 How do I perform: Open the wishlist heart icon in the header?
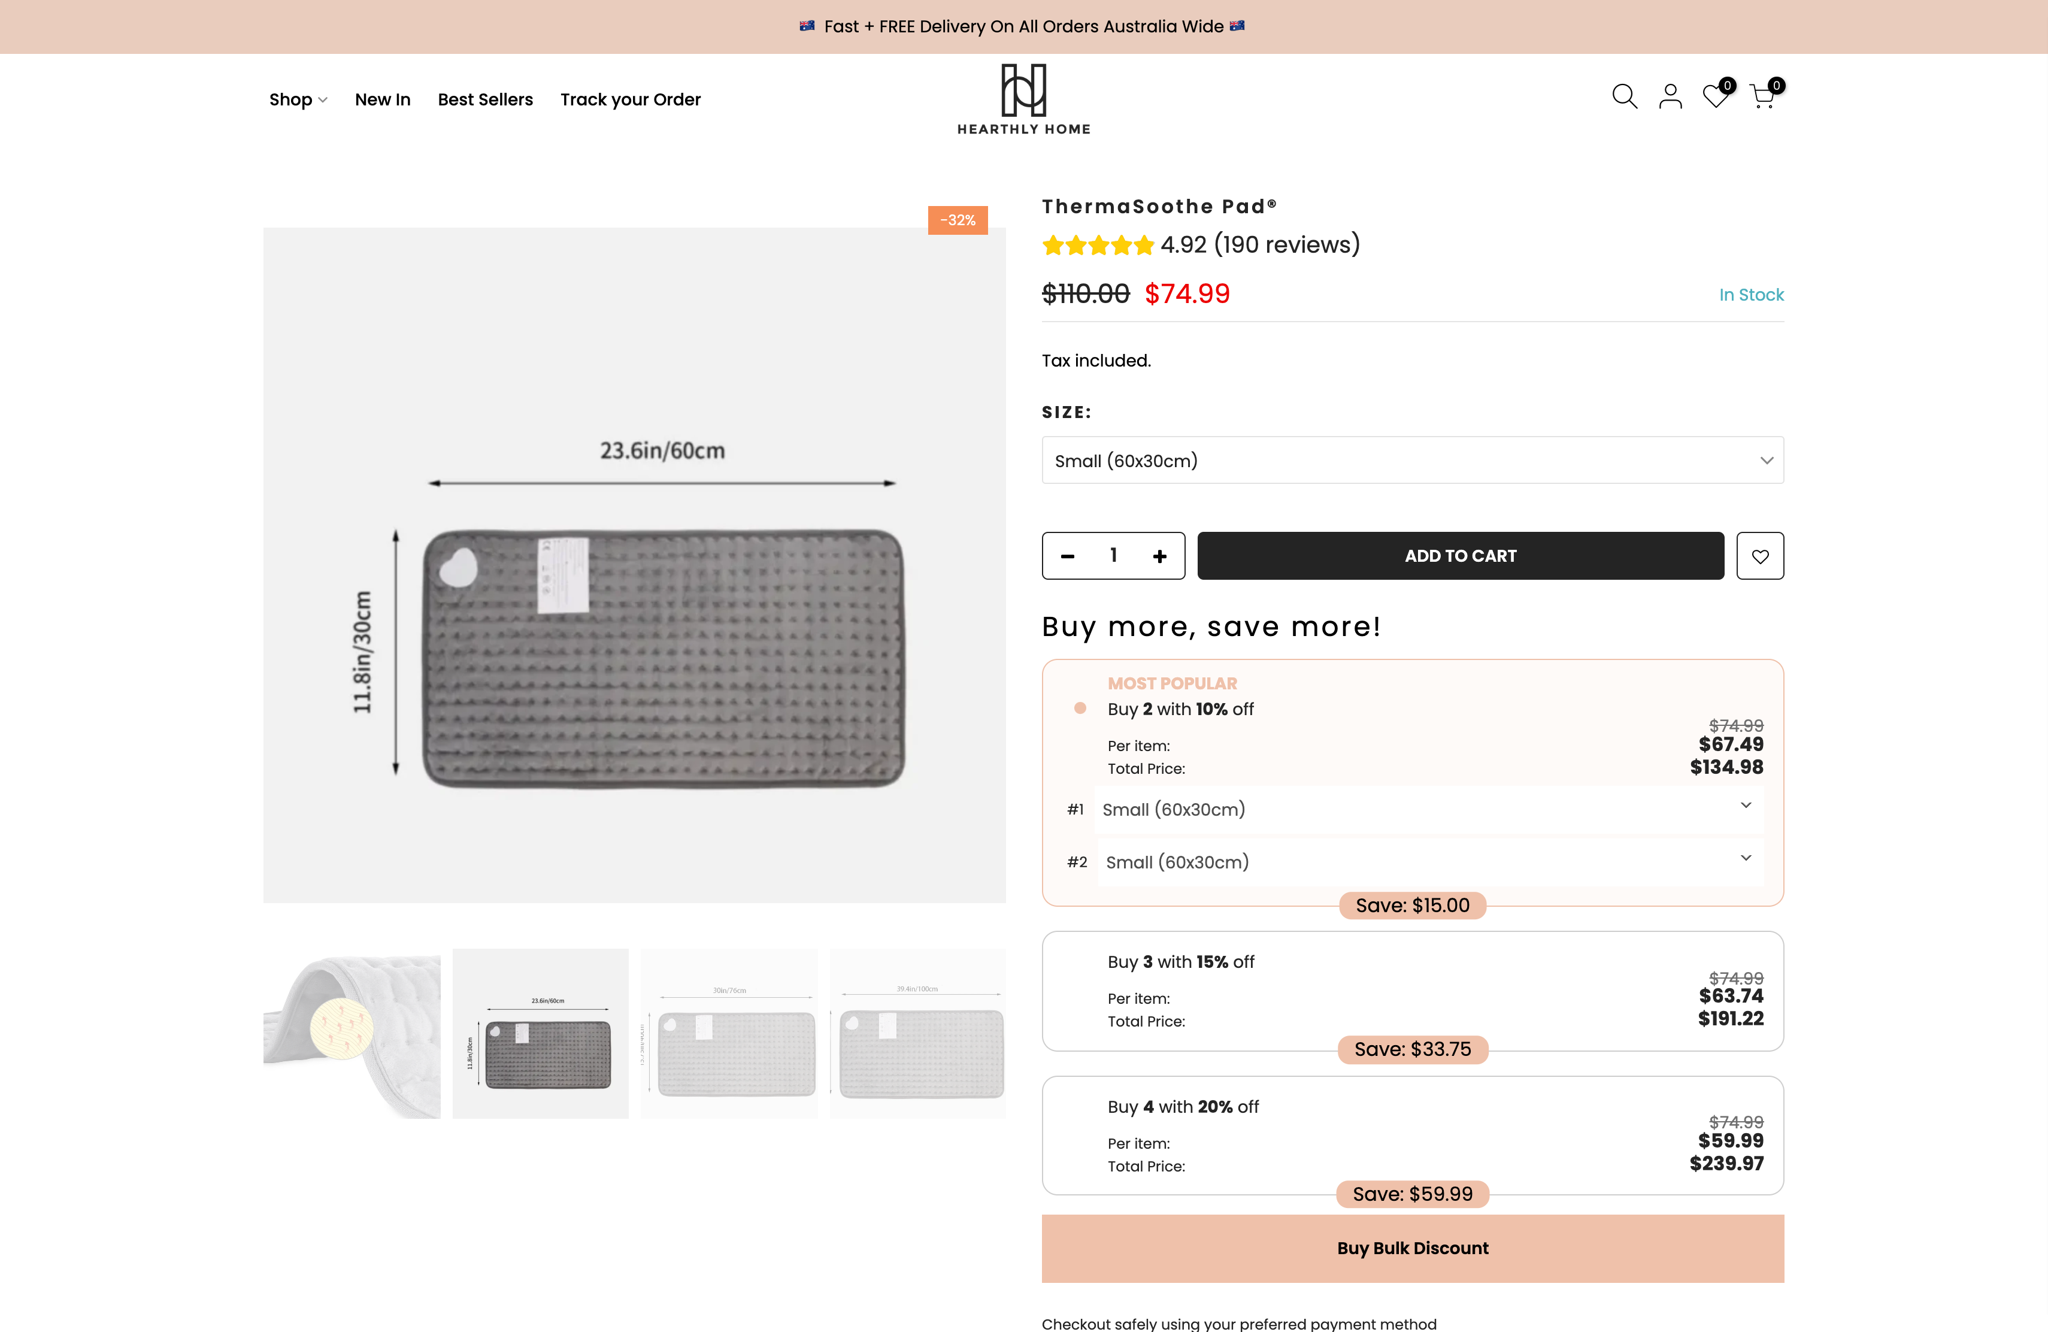tap(1716, 96)
